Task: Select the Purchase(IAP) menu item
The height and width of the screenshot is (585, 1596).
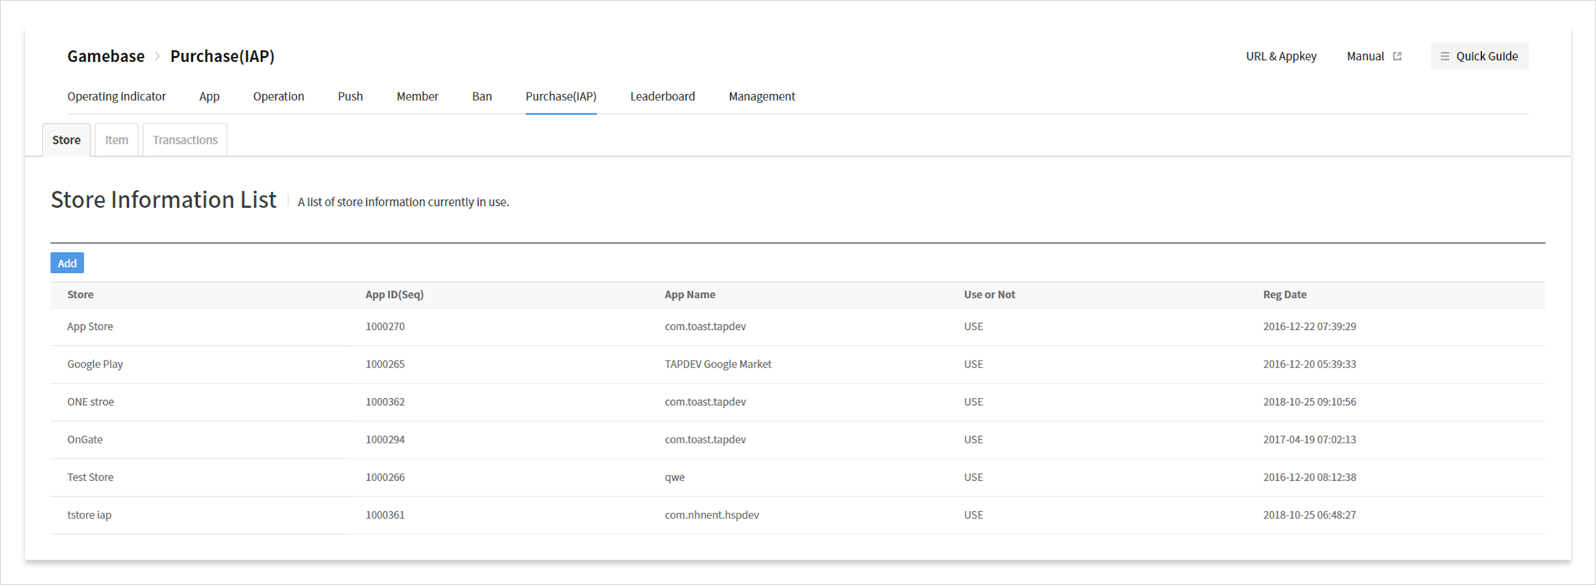Action: point(561,97)
